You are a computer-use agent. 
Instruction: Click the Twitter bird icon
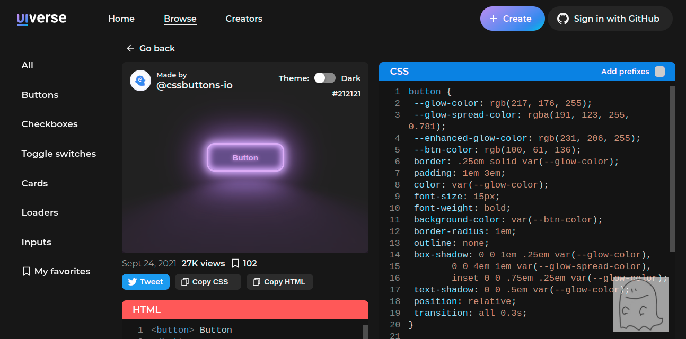pyautogui.click(x=133, y=282)
